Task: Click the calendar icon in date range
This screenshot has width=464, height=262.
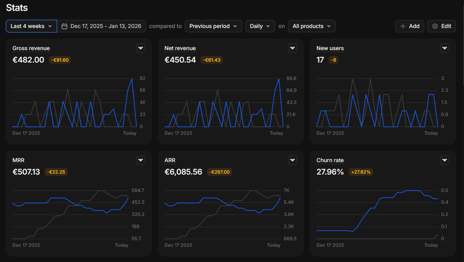Action: pyautogui.click(x=64, y=26)
